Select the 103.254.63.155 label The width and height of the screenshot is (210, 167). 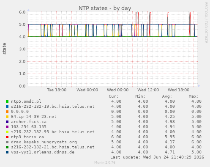[29, 127]
